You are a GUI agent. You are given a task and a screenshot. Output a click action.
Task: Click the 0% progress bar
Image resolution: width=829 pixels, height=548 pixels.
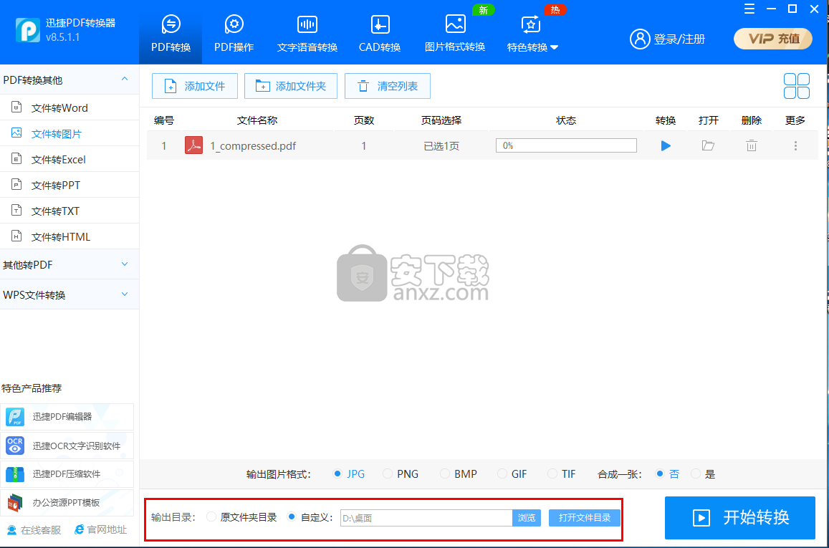(566, 145)
